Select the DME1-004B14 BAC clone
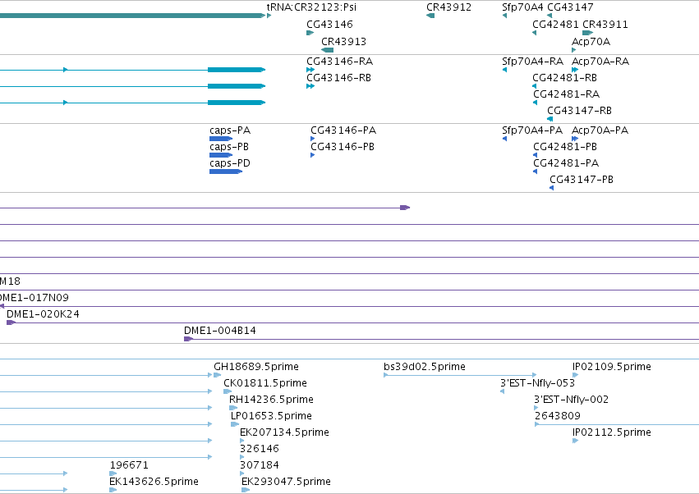Viewport: 699px width, 494px height. 441,339
